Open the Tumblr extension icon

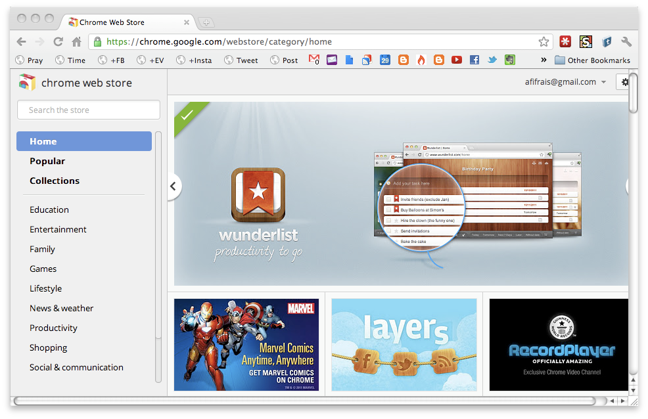(607, 41)
